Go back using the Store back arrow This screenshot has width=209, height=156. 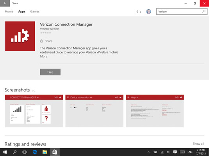click(x=5, y=3)
